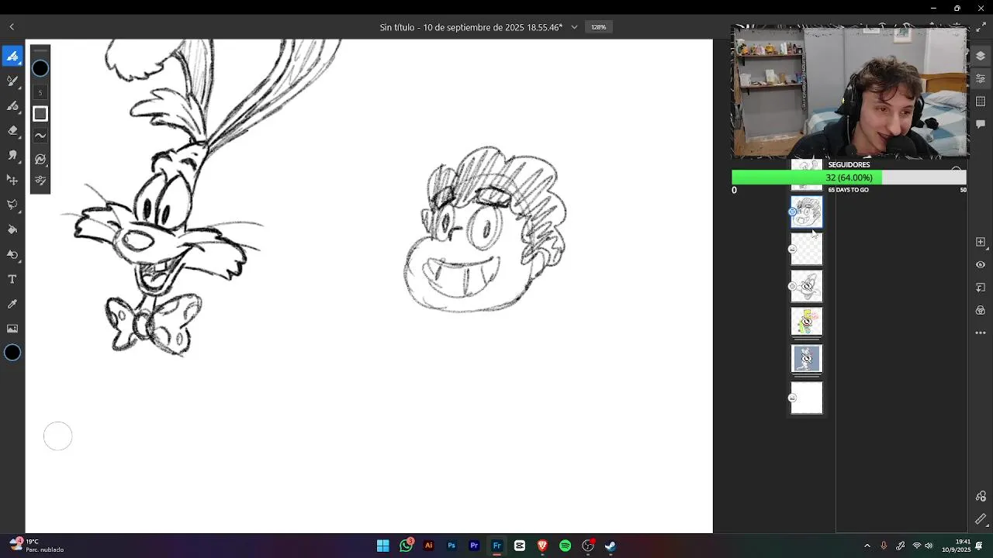This screenshot has width=993, height=558.
Task: Open Brave browser from the taskbar
Action: [542, 546]
